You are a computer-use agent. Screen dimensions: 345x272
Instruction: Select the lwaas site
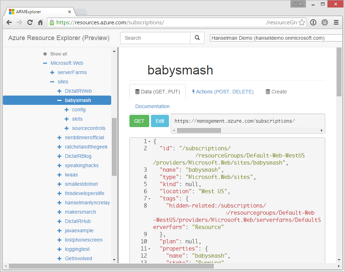point(71,175)
